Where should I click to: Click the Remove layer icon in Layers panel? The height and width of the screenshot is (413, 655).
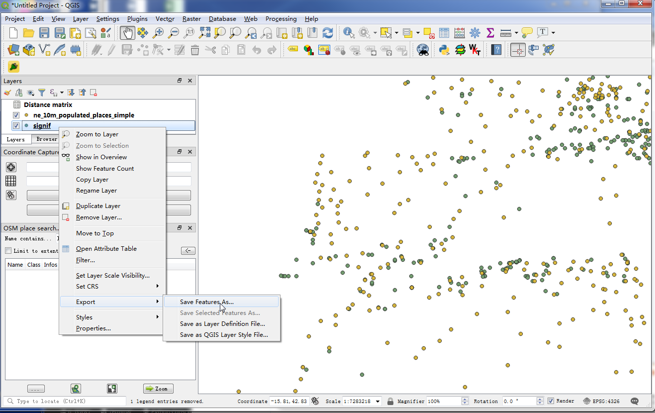pos(93,93)
